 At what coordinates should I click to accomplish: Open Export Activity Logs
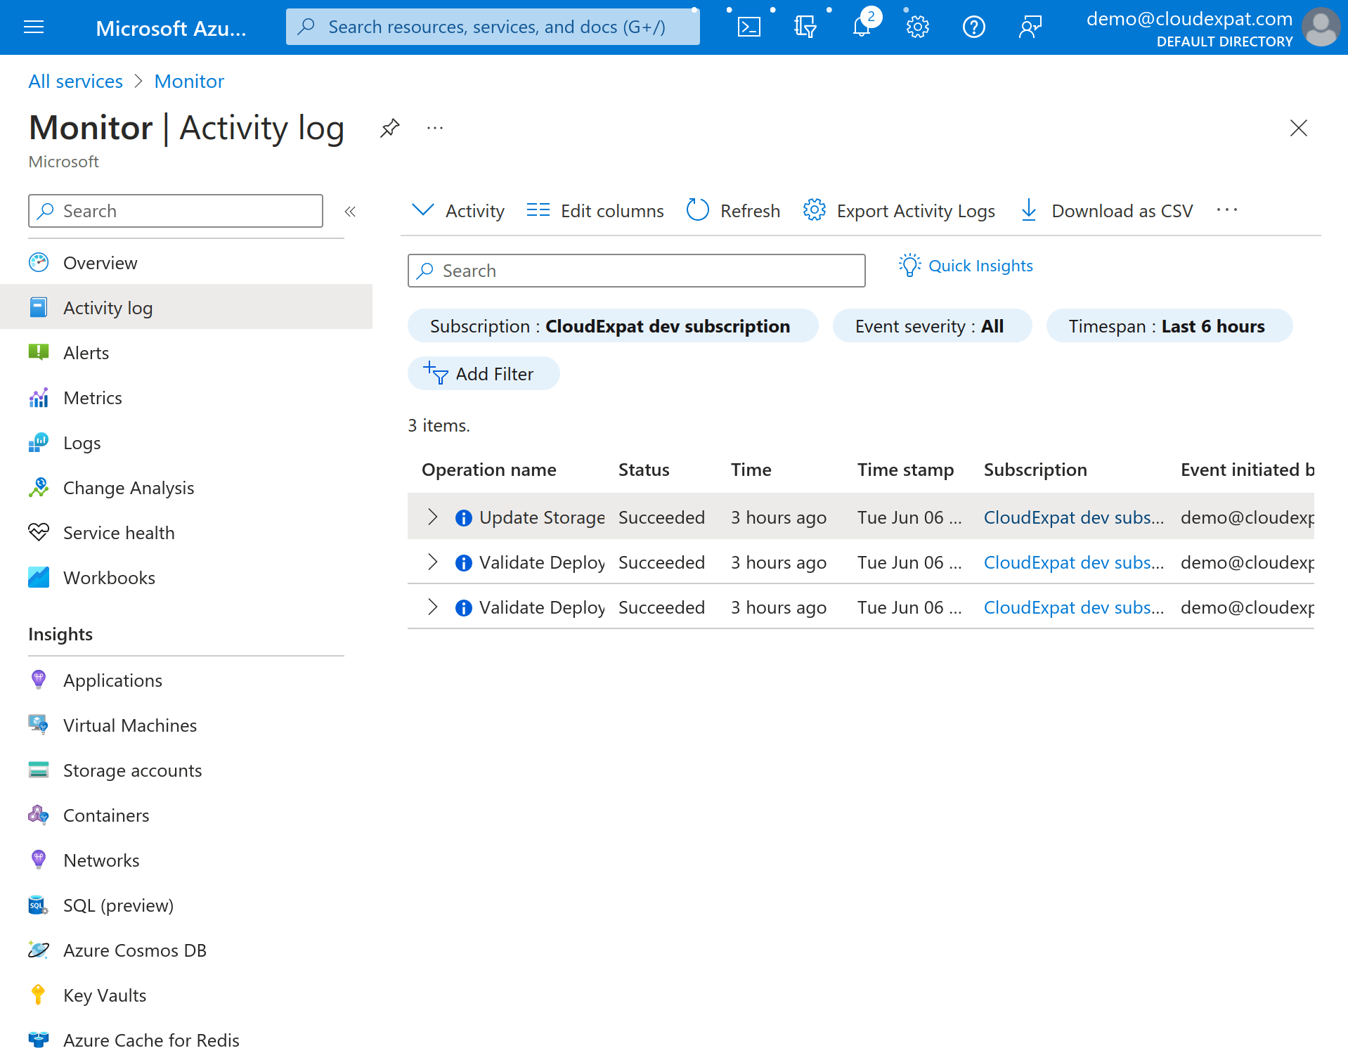pos(899,211)
